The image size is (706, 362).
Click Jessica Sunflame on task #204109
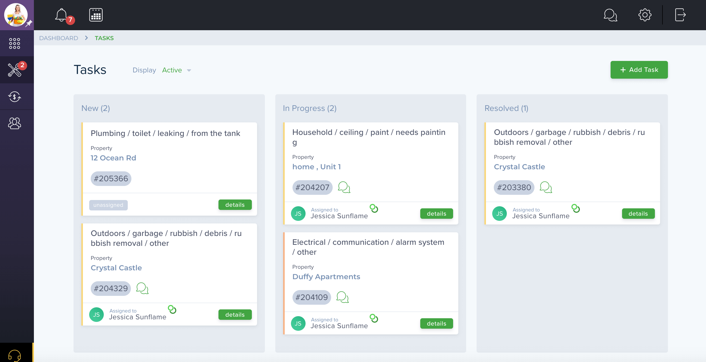click(339, 326)
